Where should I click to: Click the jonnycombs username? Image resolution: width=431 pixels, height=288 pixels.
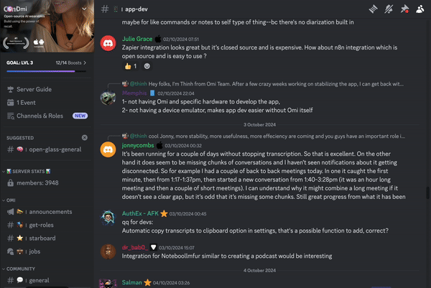pos(142,144)
